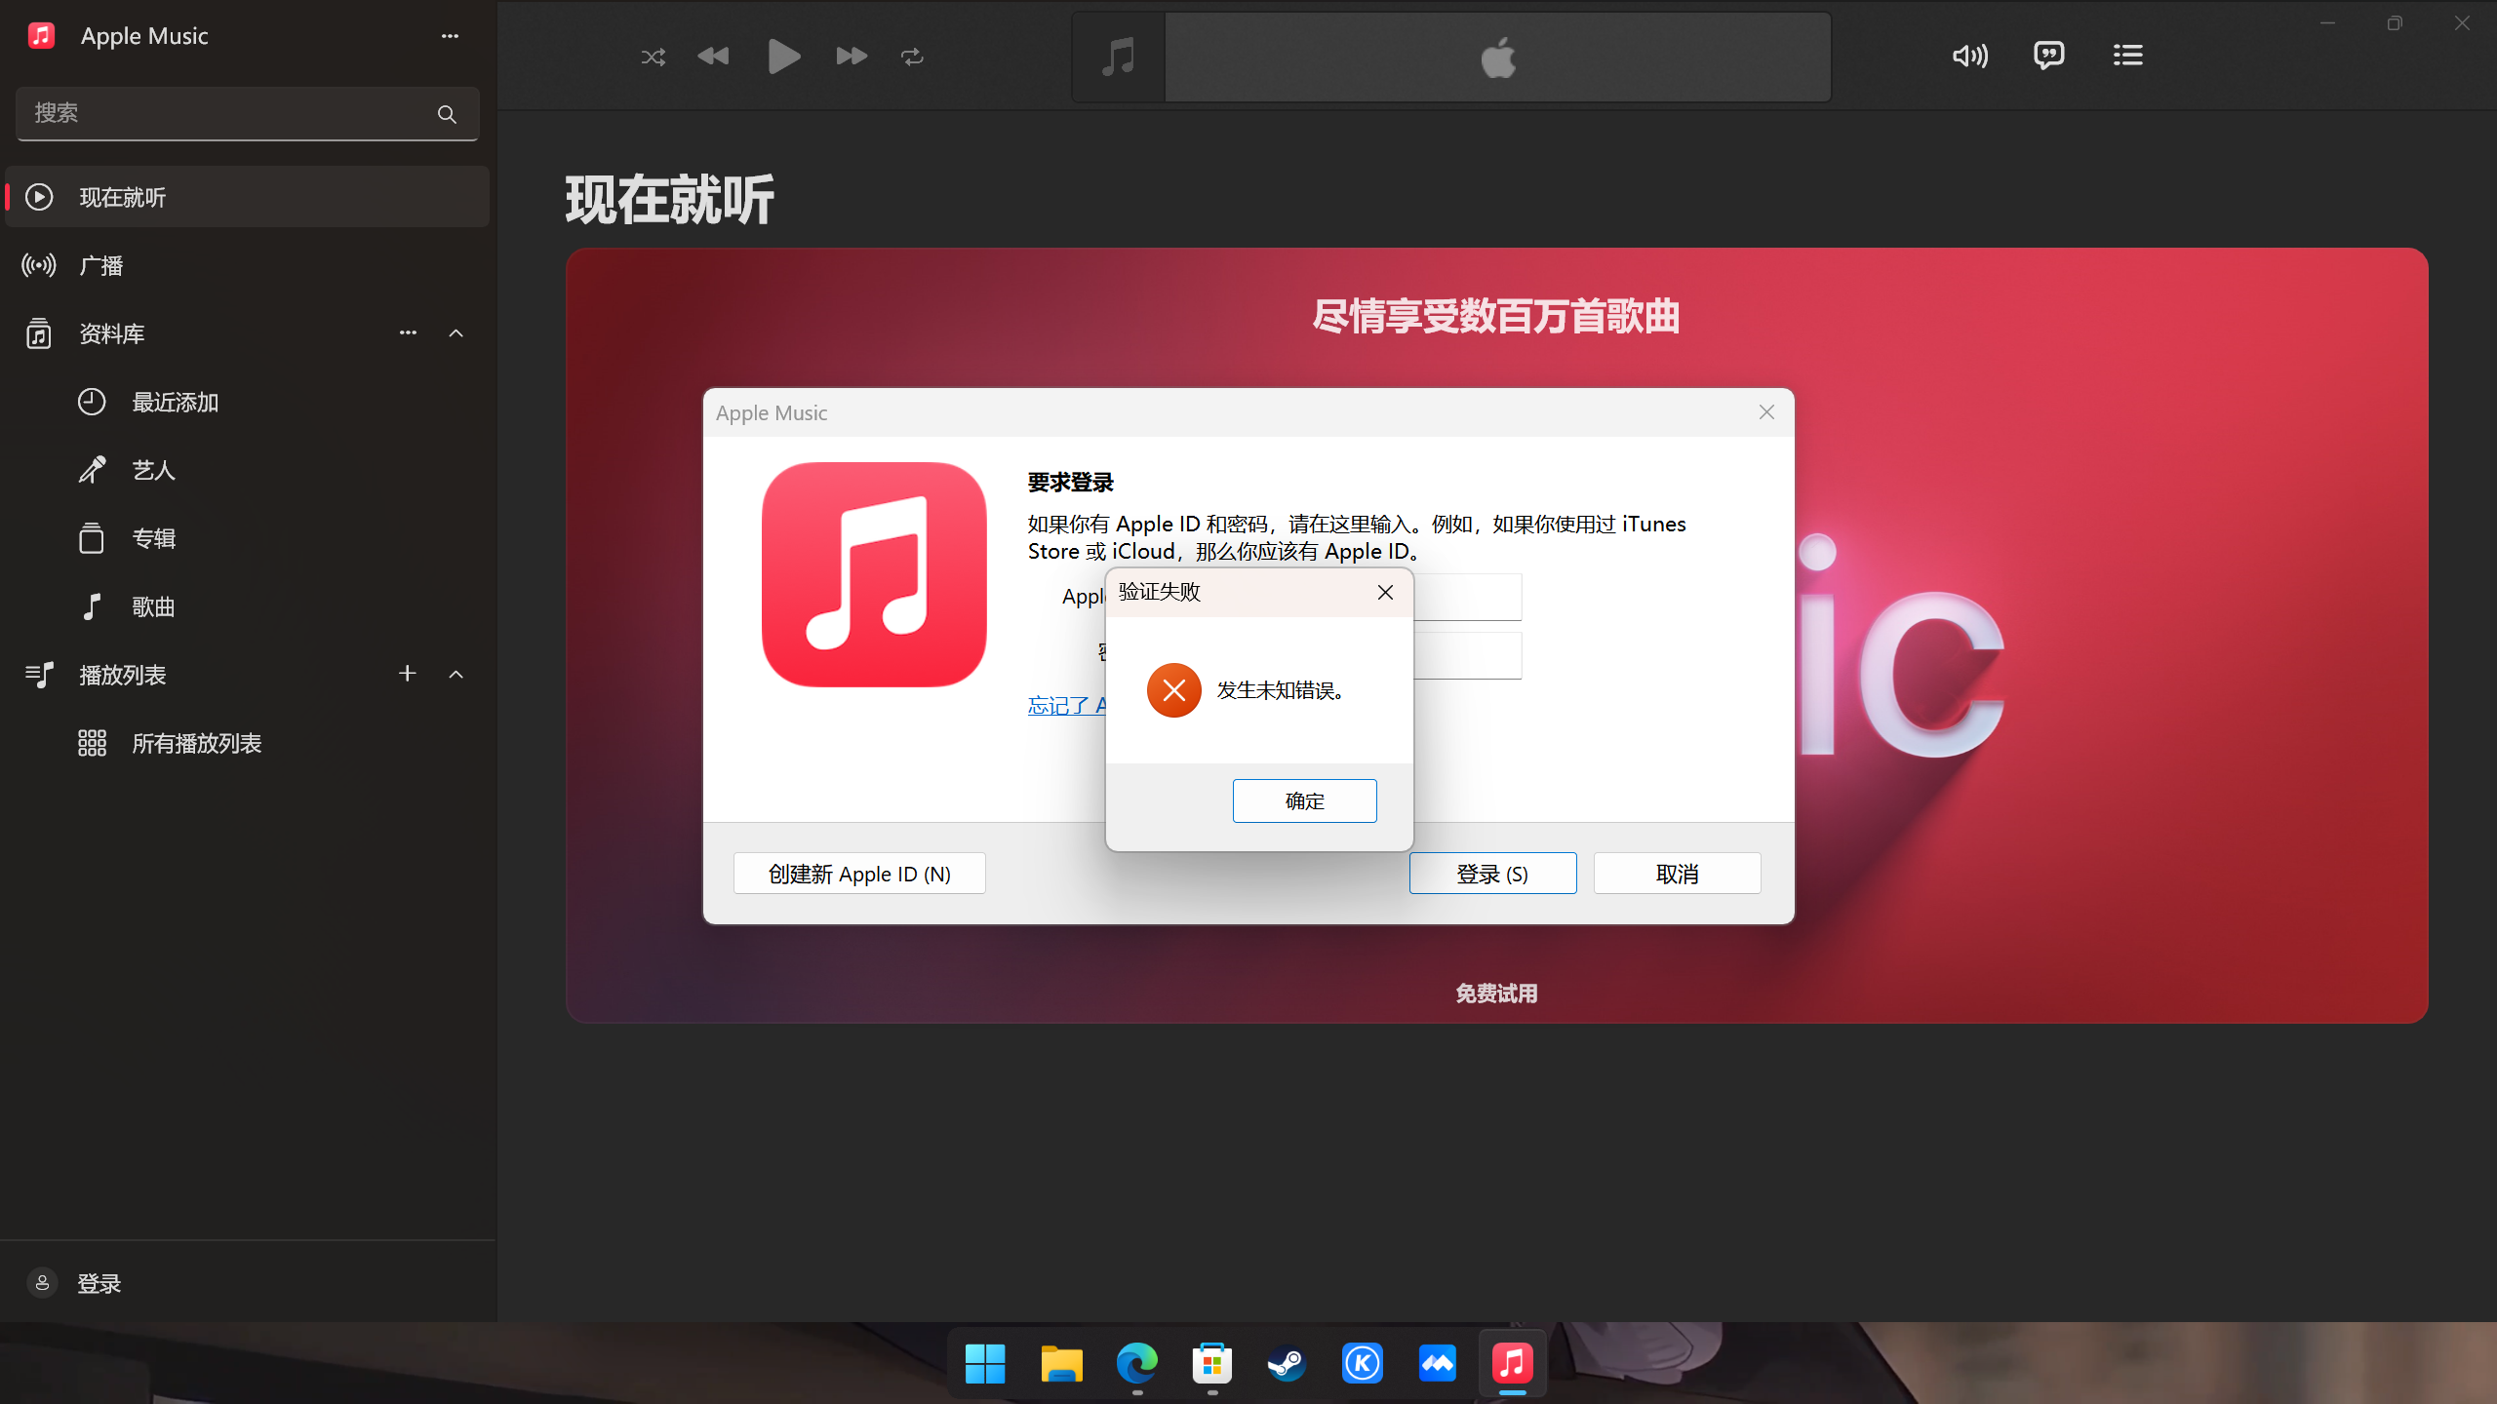
Task: Open 最近添加 in the library
Action: pyautogui.click(x=176, y=402)
